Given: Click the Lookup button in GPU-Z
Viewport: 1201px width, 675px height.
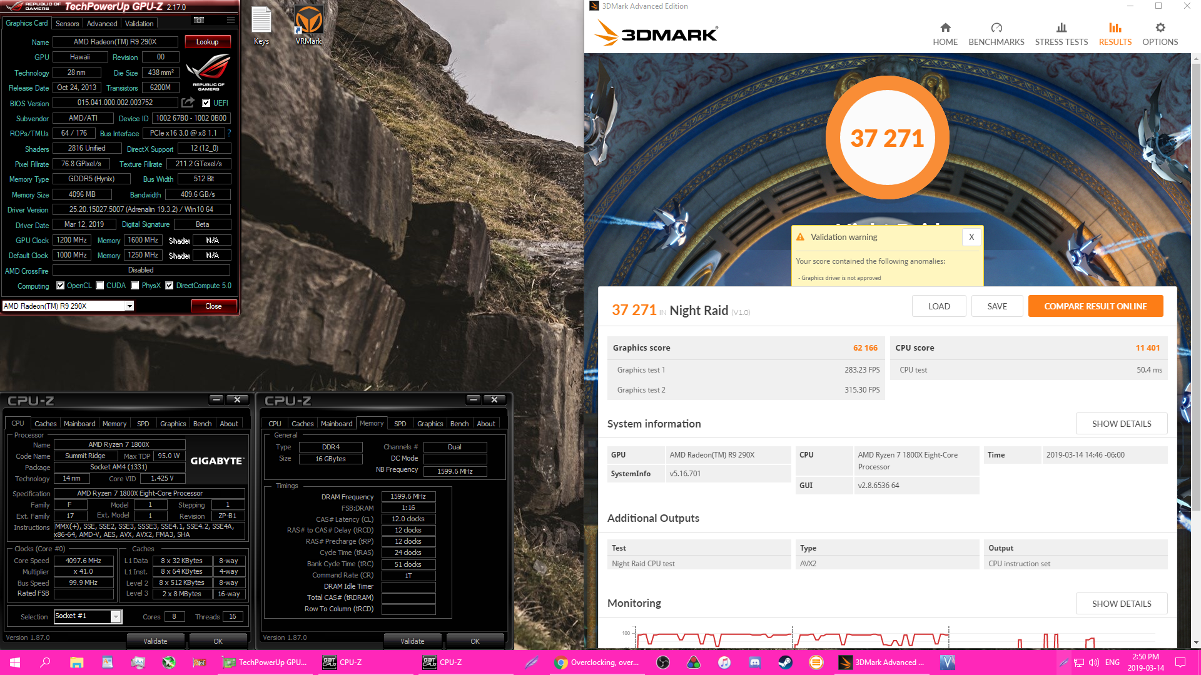Looking at the screenshot, I should [208, 42].
